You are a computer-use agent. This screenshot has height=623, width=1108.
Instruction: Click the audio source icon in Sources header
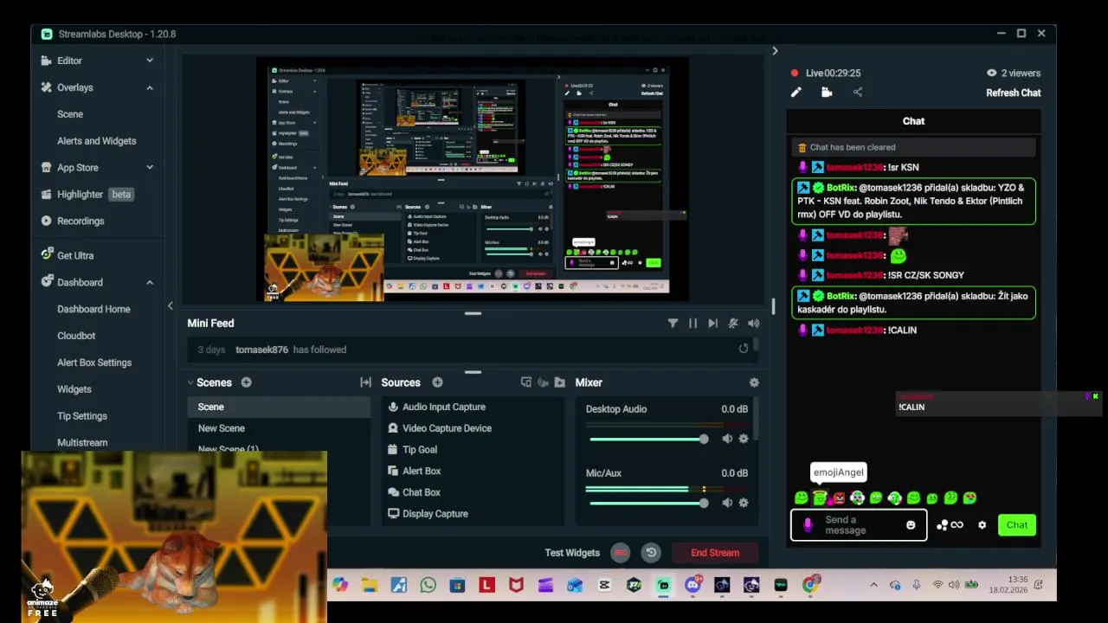pyautogui.click(x=543, y=382)
